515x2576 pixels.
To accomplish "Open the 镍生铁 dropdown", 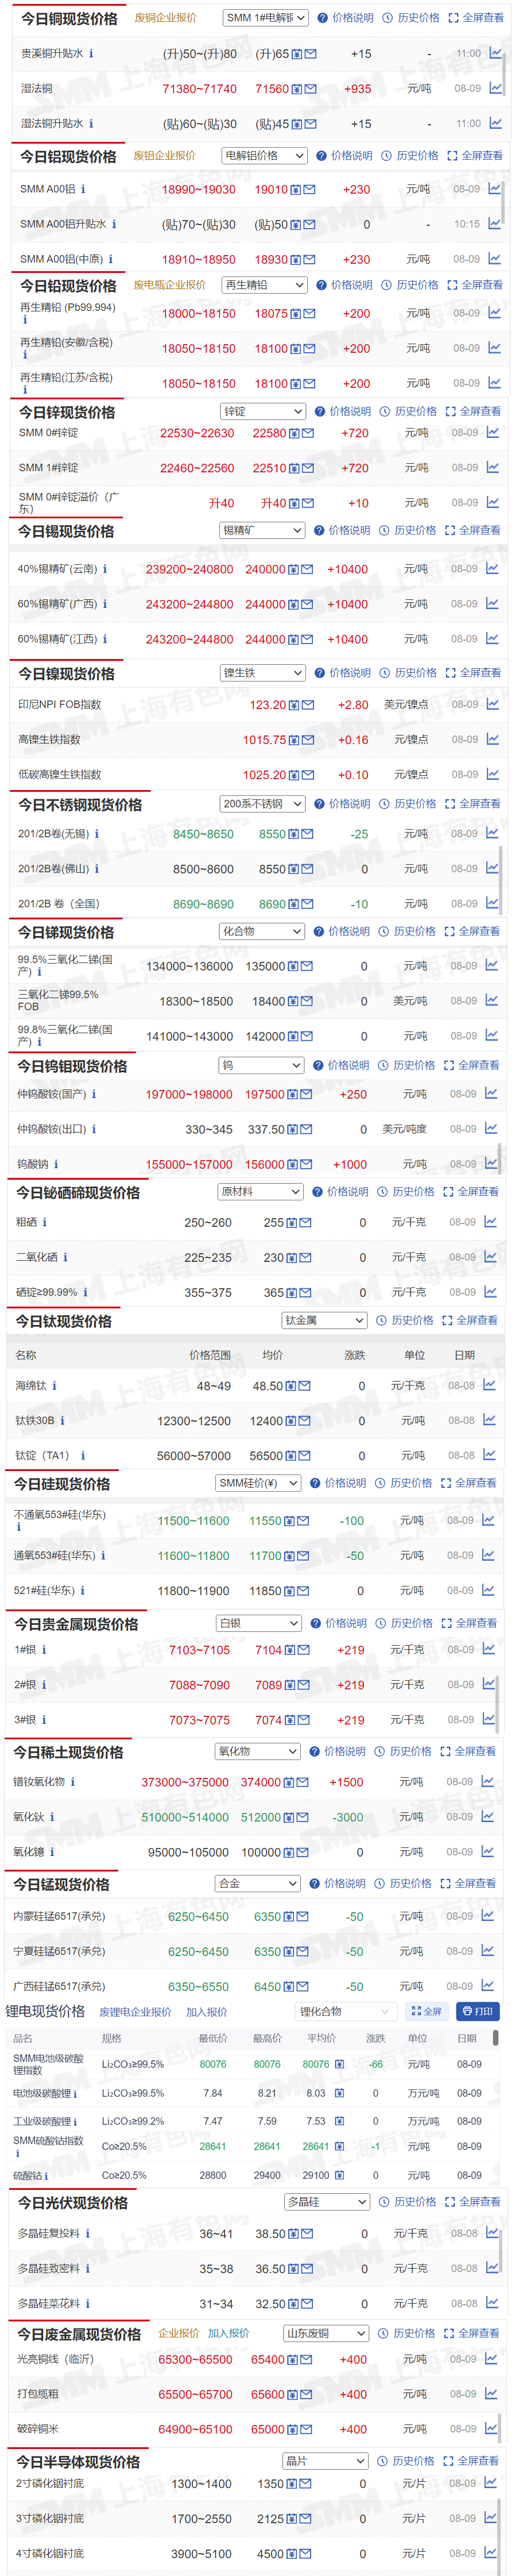I will click(x=262, y=673).
